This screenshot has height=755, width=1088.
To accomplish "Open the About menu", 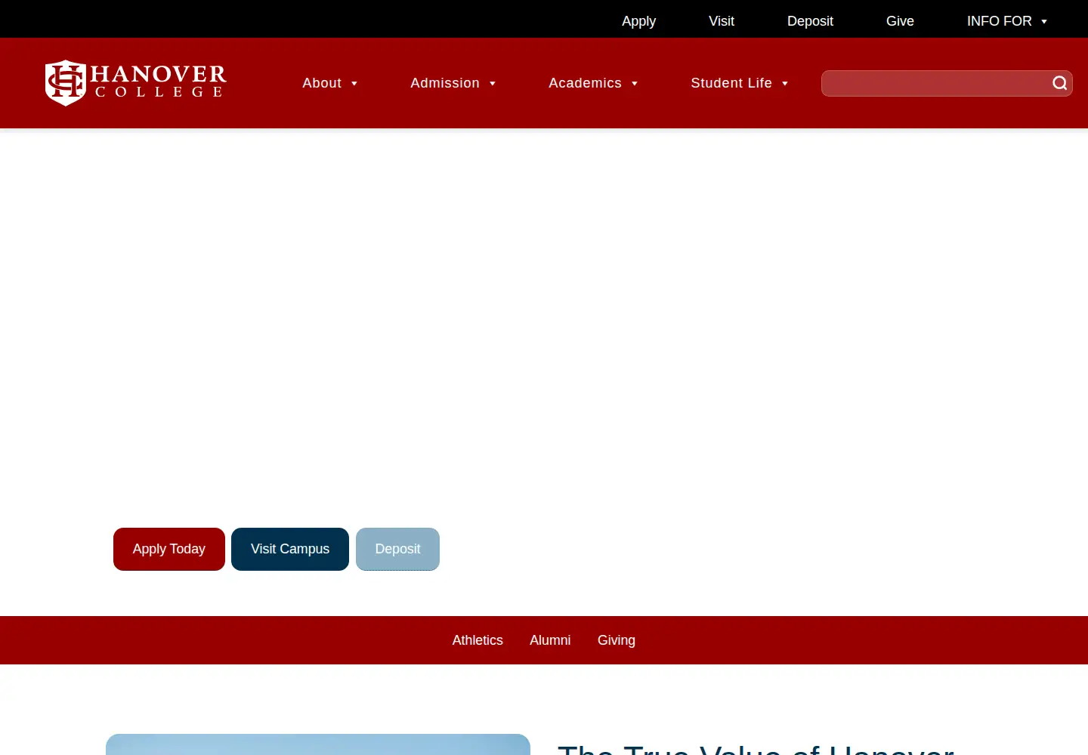I will [x=322, y=83].
